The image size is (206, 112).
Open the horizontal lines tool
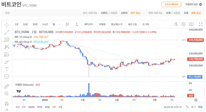pyautogui.click(x=7, y=40)
